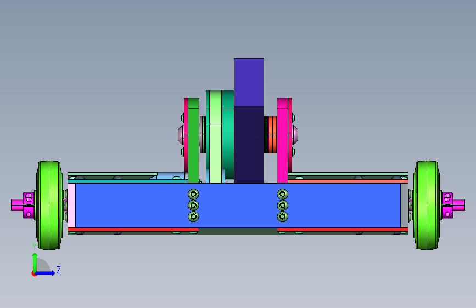Image resolution: width=476 pixels, height=308 pixels.
Task: Select the large blue frame panel
Action: (x=238, y=205)
